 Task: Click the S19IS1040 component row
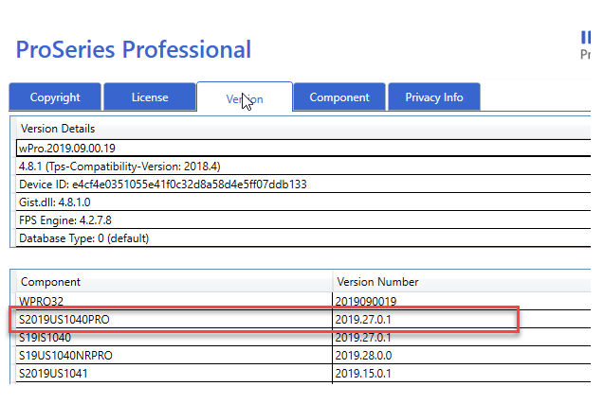[x=46, y=337]
